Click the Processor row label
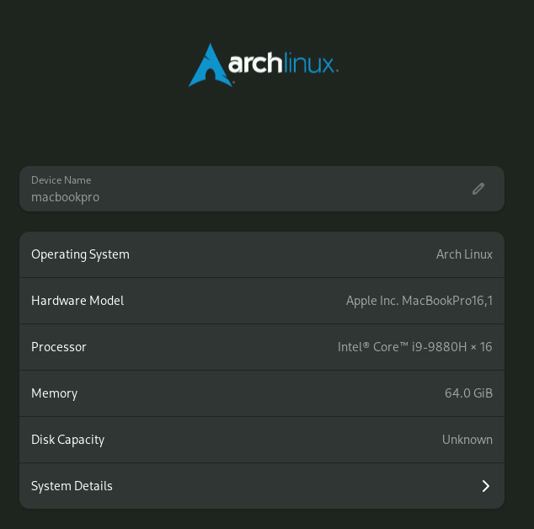Image resolution: width=534 pixels, height=529 pixels. 59,347
